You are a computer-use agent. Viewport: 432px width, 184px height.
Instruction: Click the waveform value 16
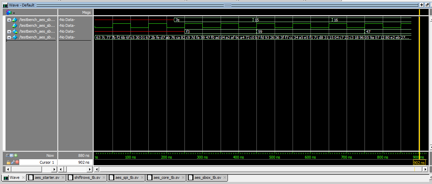click(x=336, y=20)
